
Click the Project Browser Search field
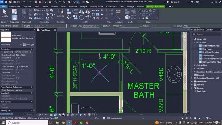[206, 34]
